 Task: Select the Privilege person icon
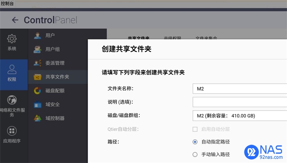(x=12, y=69)
